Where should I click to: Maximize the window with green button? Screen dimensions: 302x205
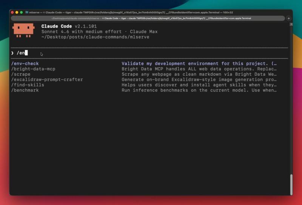coord(22,12)
